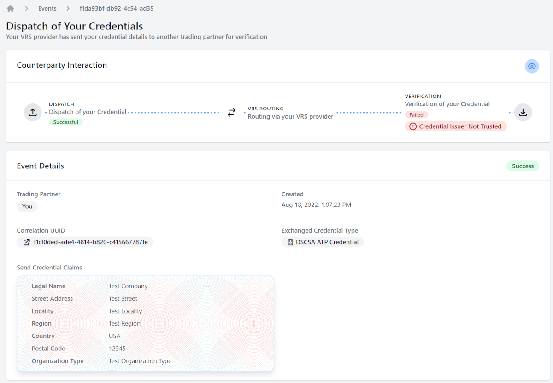Click the event ID breadcrumb f1da93bf-db92-4c54-ad35

pos(117,8)
